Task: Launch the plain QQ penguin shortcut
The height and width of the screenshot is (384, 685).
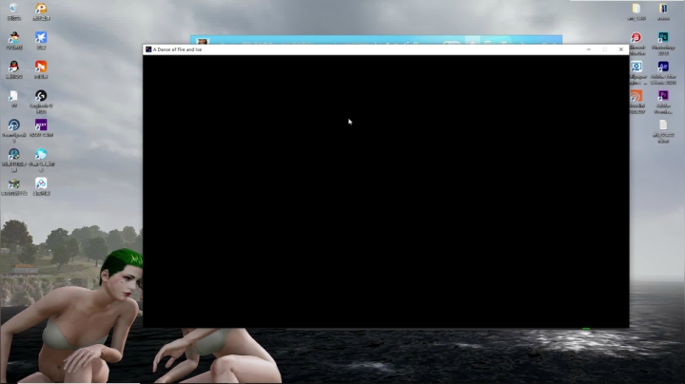Action: pos(14,67)
